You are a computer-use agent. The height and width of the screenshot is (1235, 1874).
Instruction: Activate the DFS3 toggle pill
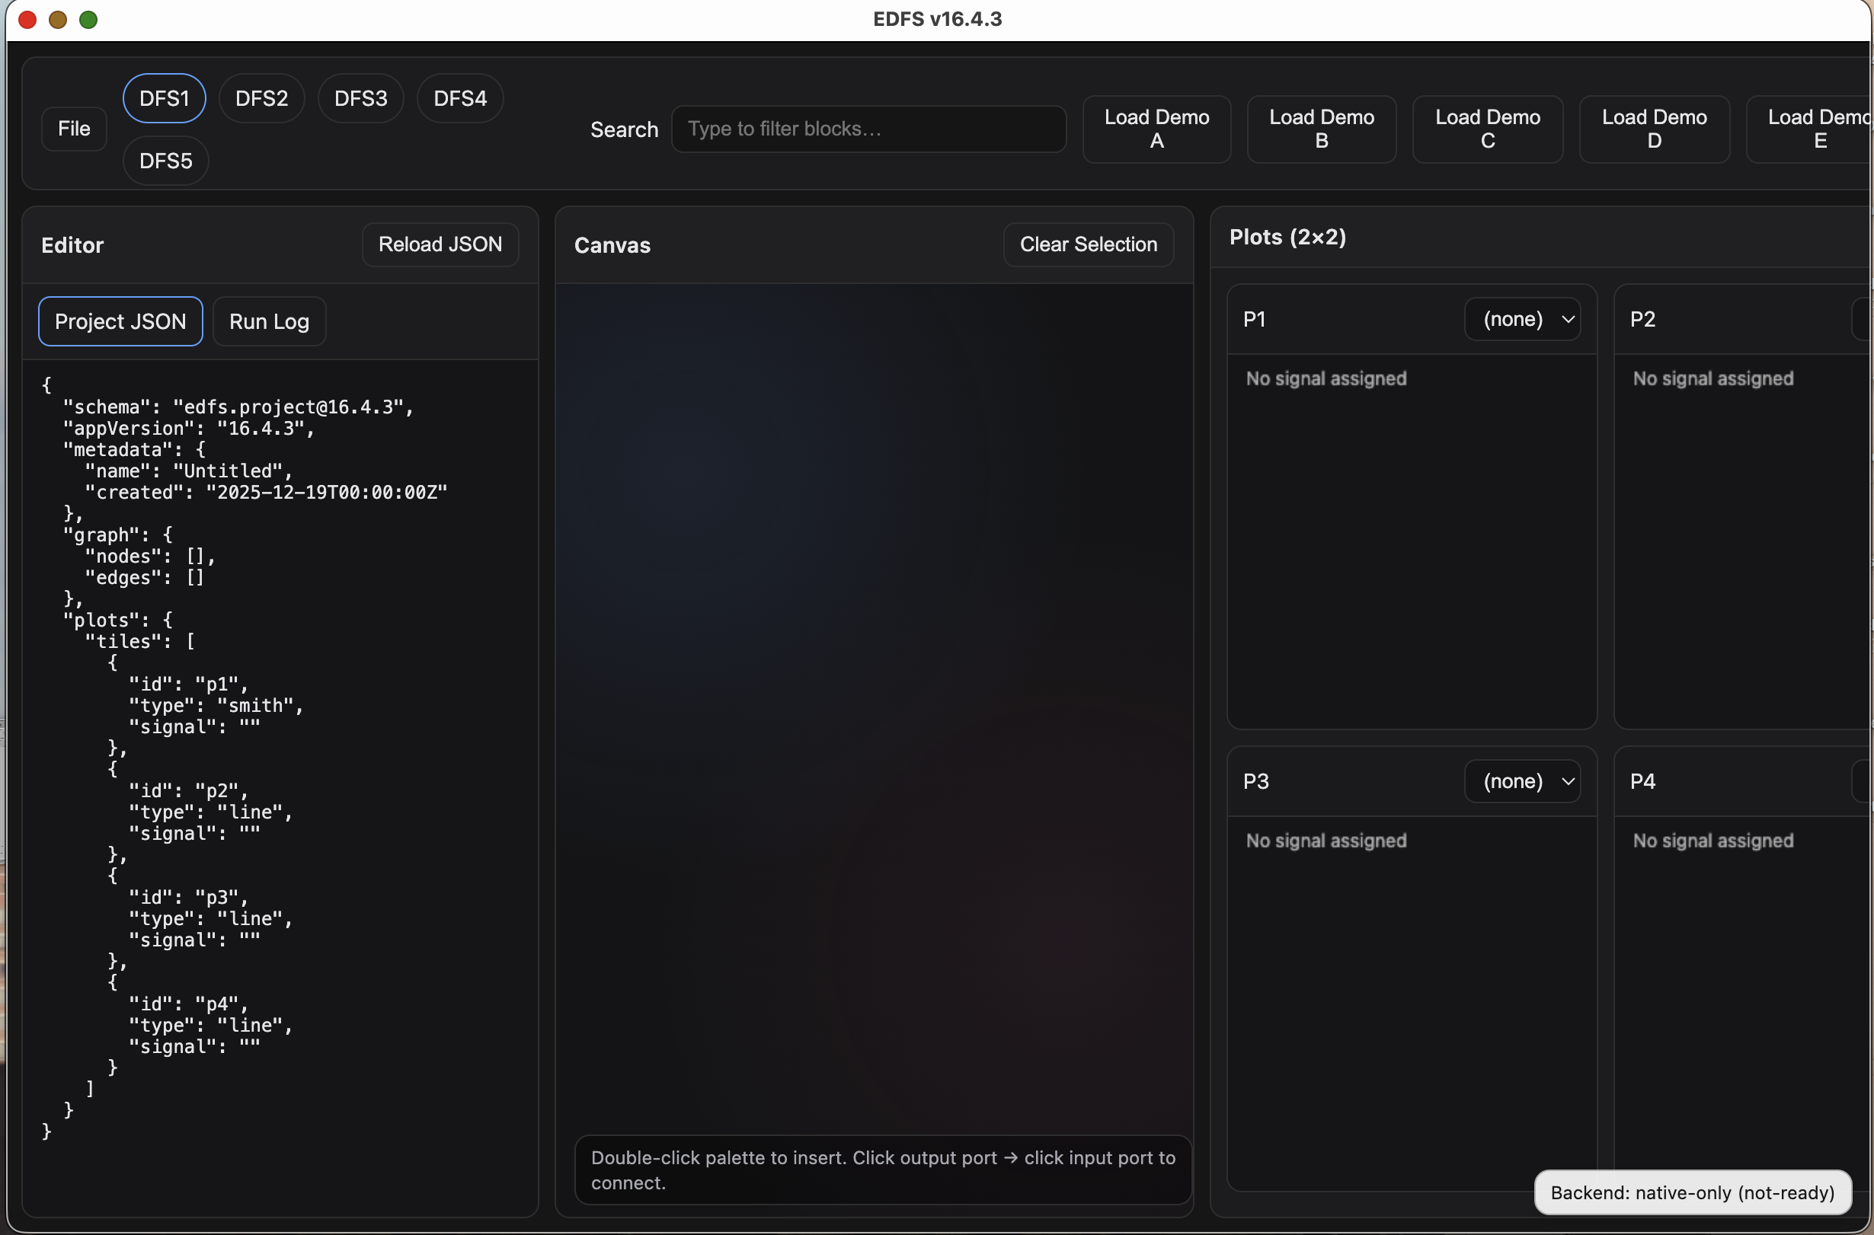pyautogui.click(x=360, y=98)
